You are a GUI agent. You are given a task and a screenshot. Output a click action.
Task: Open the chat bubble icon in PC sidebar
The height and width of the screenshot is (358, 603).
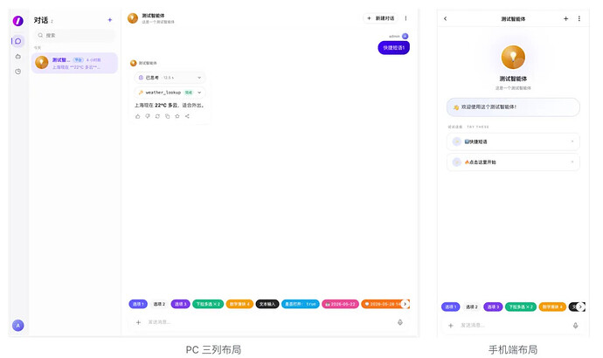[18, 41]
